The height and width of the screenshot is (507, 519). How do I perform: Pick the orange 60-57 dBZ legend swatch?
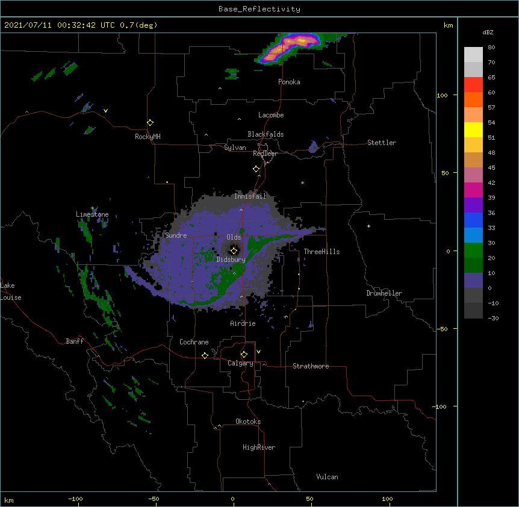coord(473,99)
